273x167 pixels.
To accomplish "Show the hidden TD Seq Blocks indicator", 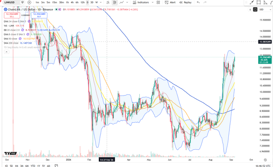I will [44, 47].
